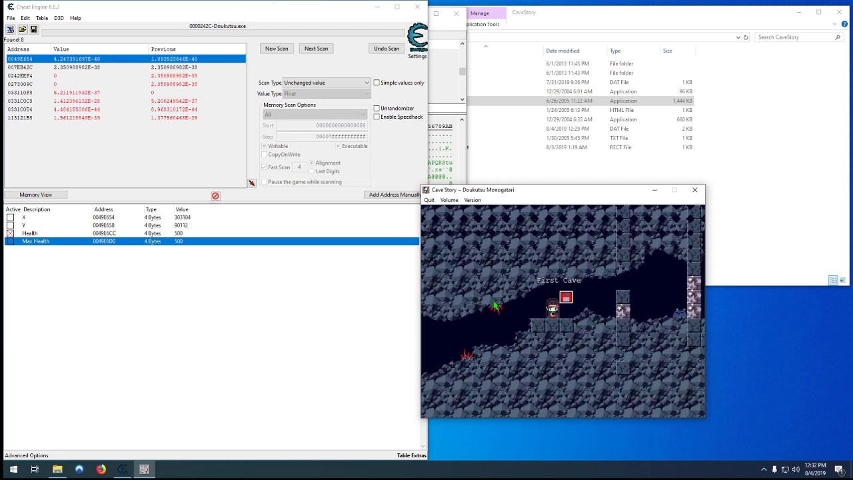Click the Undo Scan button

coord(387,49)
